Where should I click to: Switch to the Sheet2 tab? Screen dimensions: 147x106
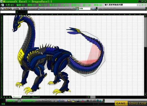point(26,97)
